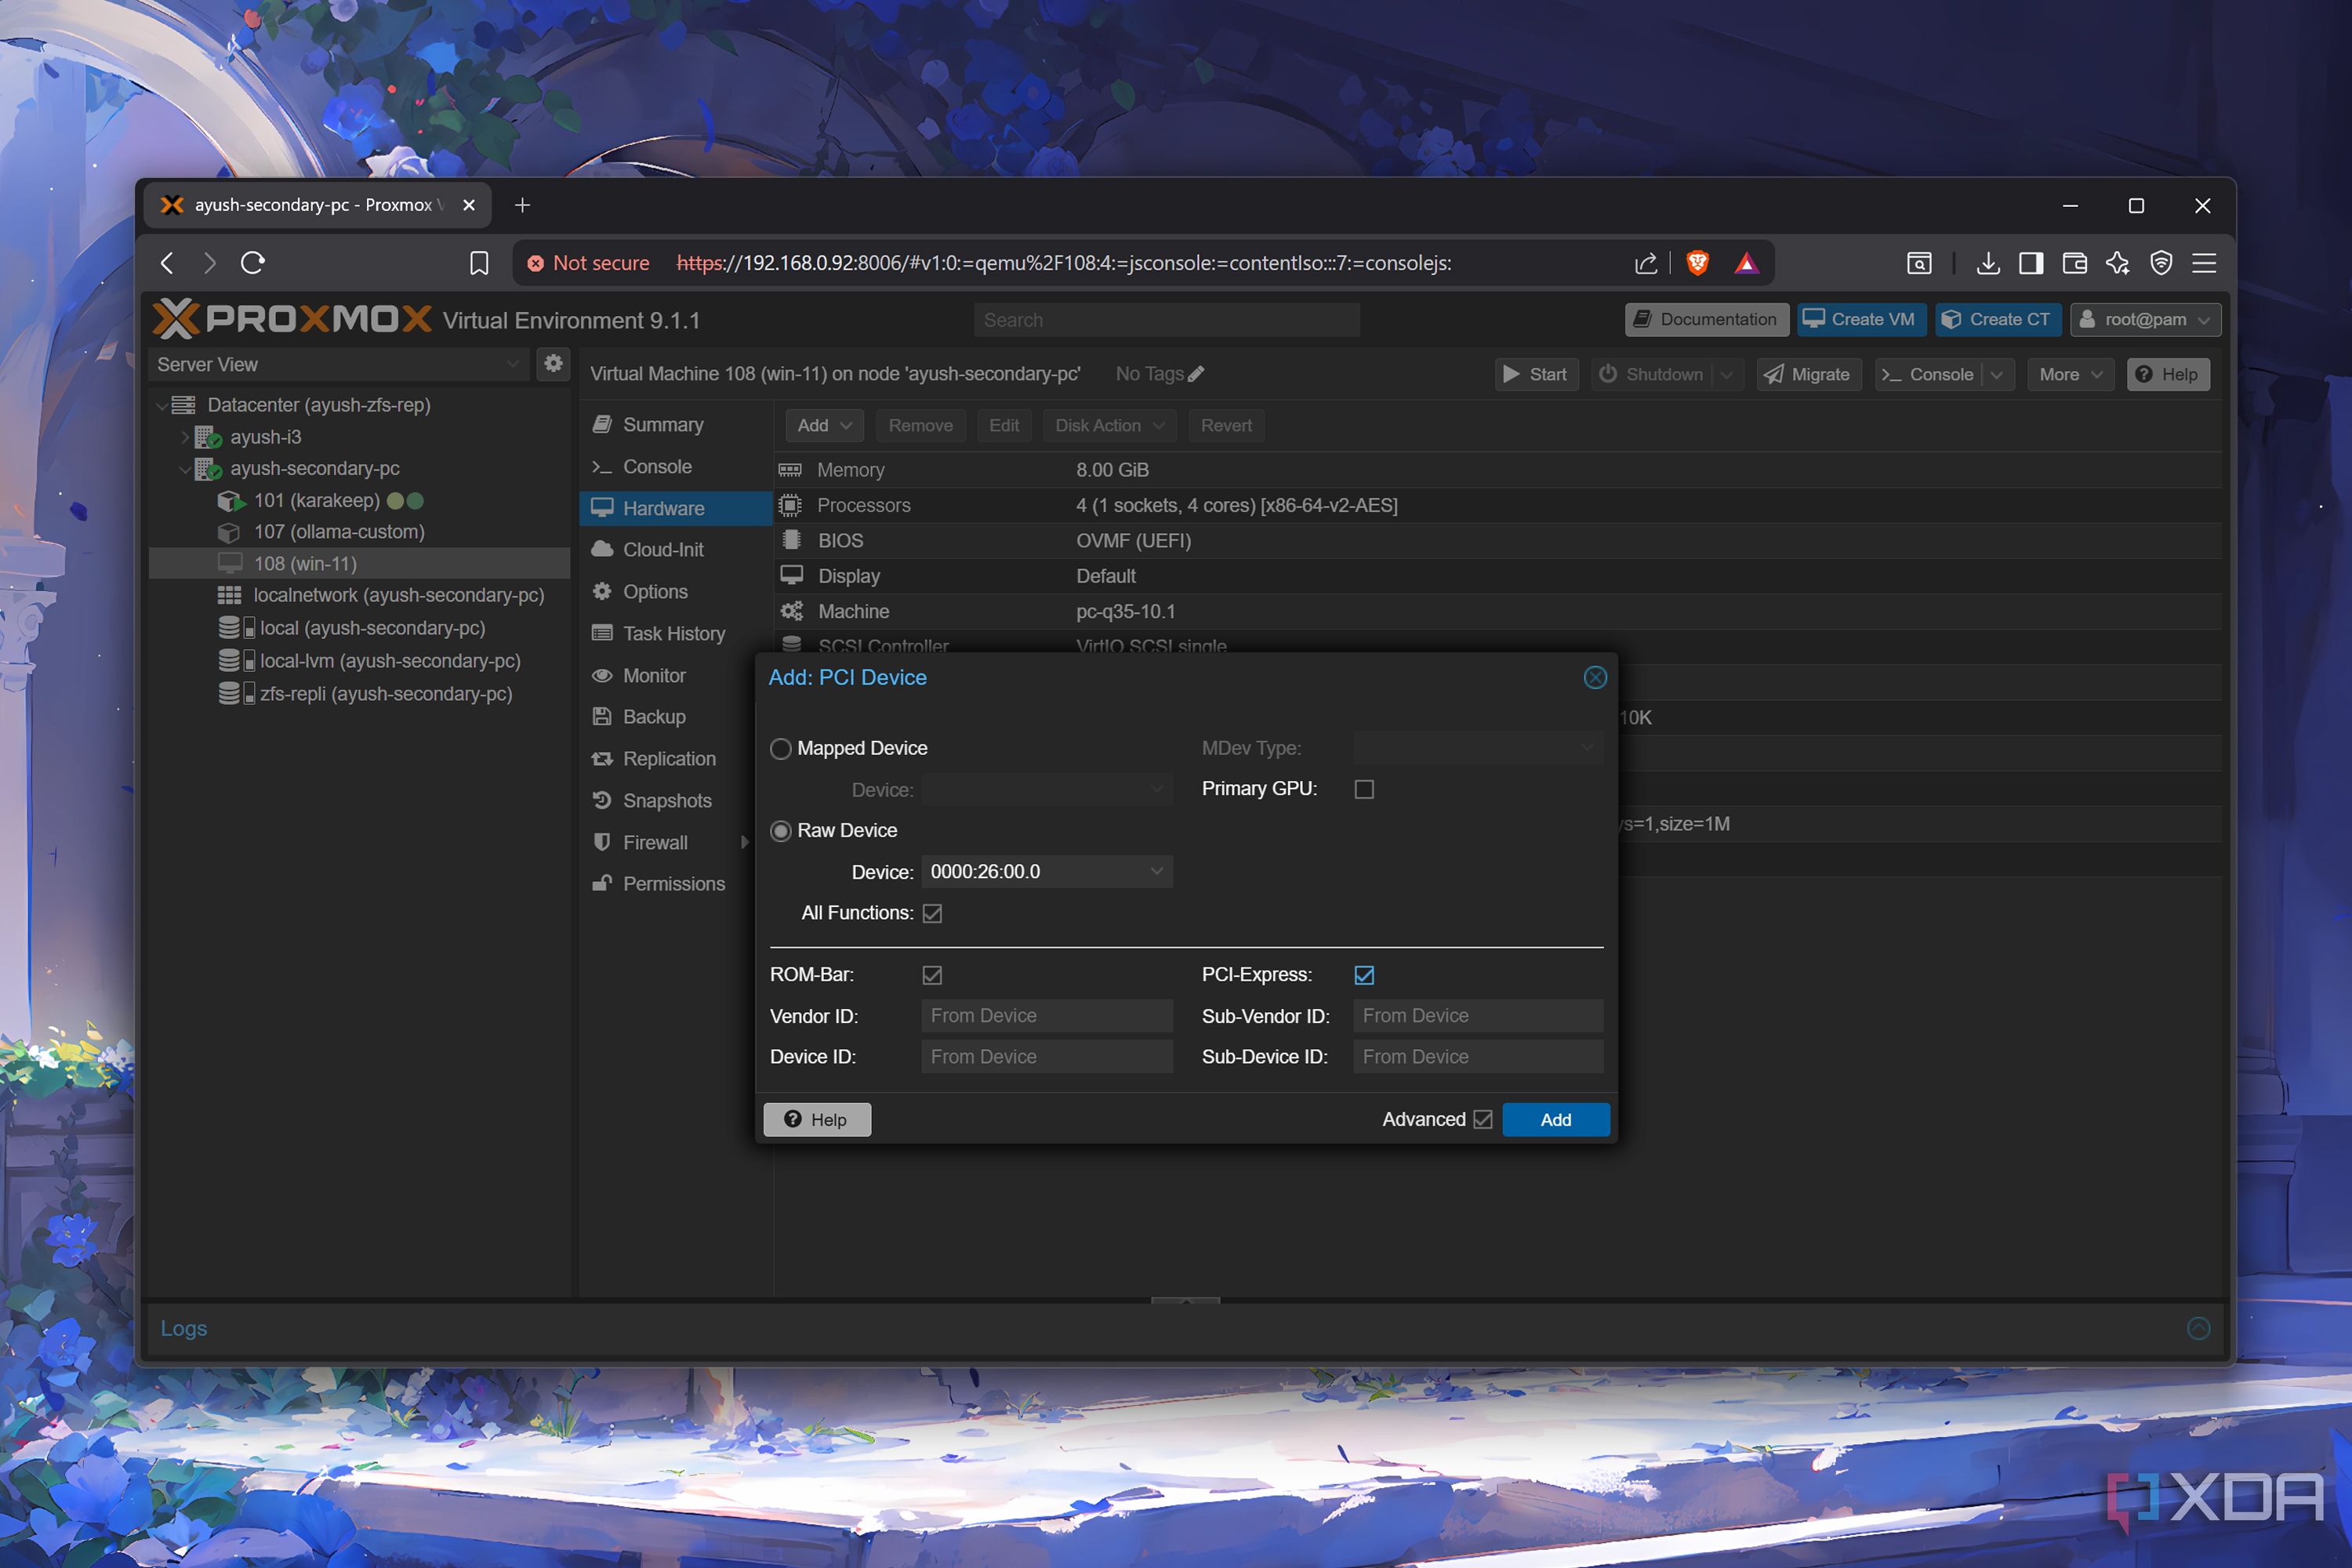Open the VM Console tab in sidebar
The width and height of the screenshot is (2352, 1568).
pos(675,467)
